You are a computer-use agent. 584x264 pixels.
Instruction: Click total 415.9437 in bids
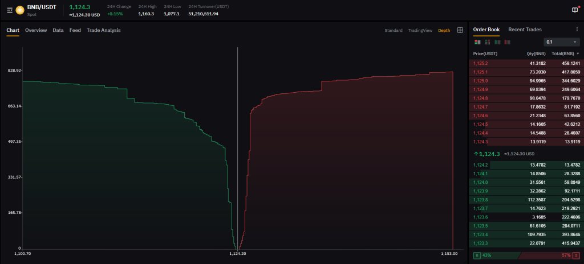(571, 243)
